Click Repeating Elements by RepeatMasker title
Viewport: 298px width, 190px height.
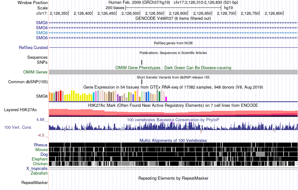tap(173, 178)
